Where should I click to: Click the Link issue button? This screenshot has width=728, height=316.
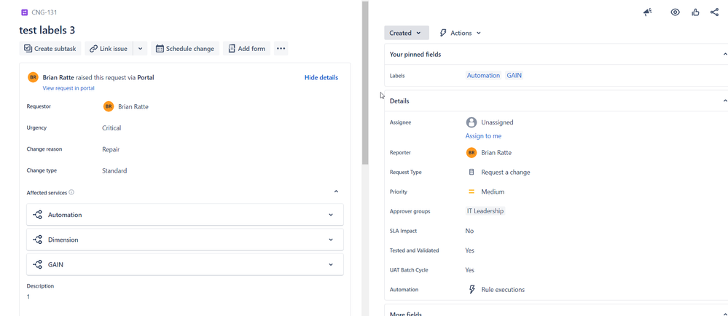(x=109, y=48)
